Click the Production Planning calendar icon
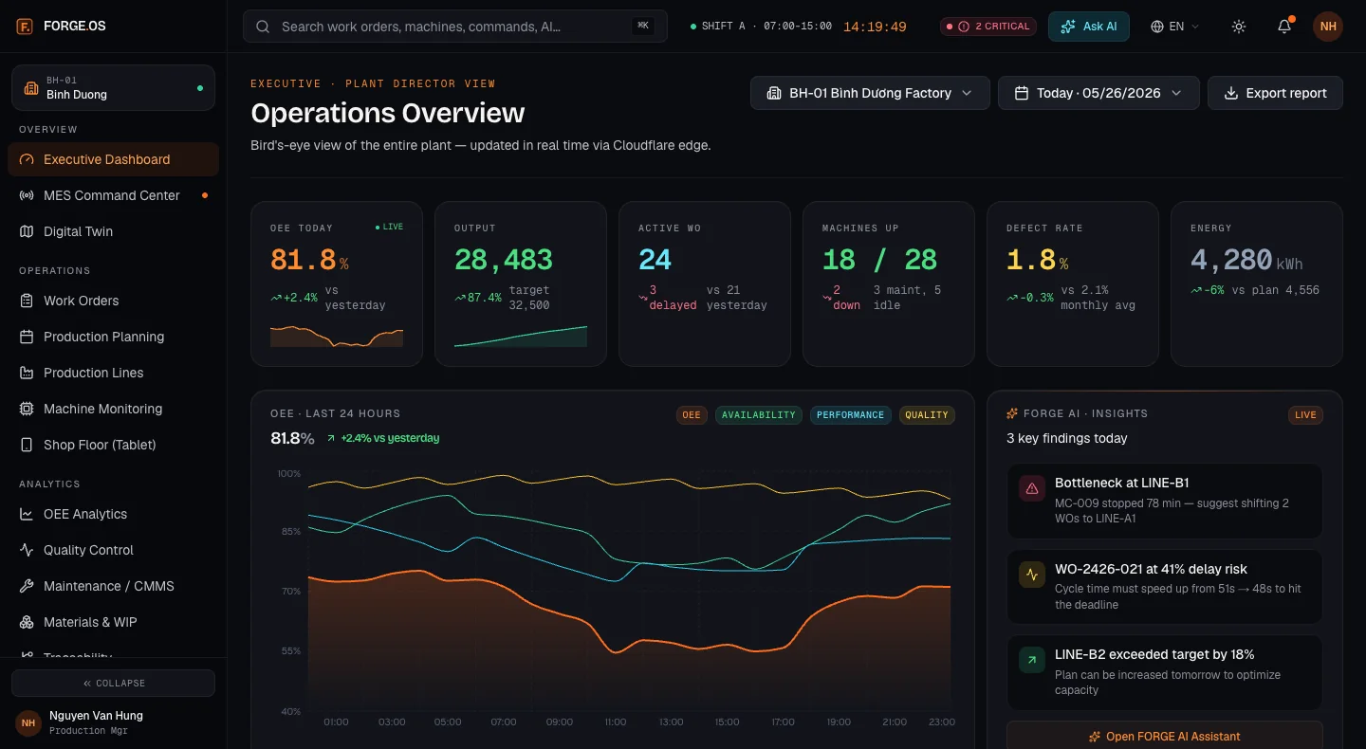The width and height of the screenshot is (1366, 749). tap(27, 337)
